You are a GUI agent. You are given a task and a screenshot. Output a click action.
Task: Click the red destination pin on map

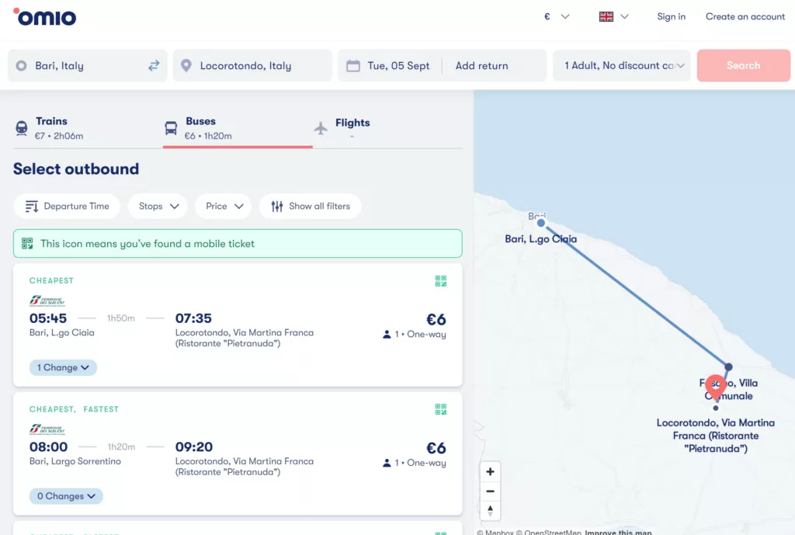click(715, 385)
